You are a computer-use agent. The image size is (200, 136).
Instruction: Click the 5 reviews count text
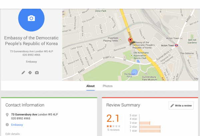click(x=113, y=130)
